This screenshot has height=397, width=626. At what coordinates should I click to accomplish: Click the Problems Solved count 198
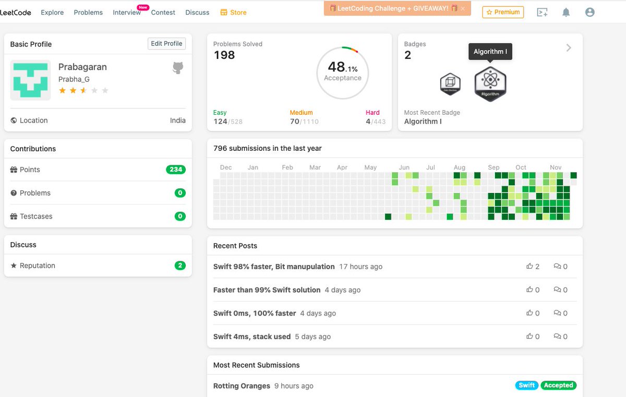(224, 55)
